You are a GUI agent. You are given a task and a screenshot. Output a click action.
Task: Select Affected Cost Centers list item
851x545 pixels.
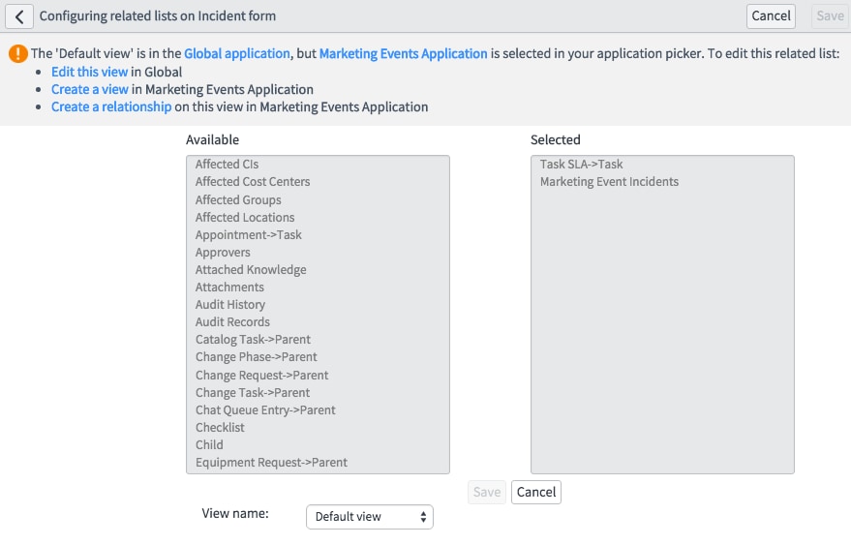[253, 182]
